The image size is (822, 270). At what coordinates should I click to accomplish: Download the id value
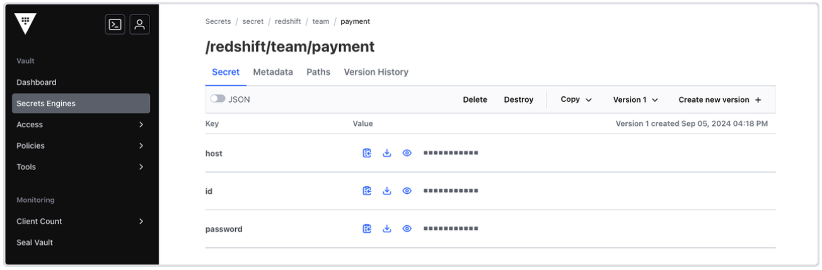pos(387,191)
